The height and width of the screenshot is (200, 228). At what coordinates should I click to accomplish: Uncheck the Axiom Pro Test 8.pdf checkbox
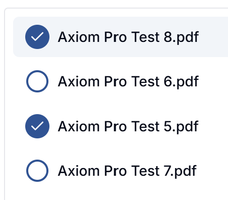pyautogui.click(x=37, y=37)
